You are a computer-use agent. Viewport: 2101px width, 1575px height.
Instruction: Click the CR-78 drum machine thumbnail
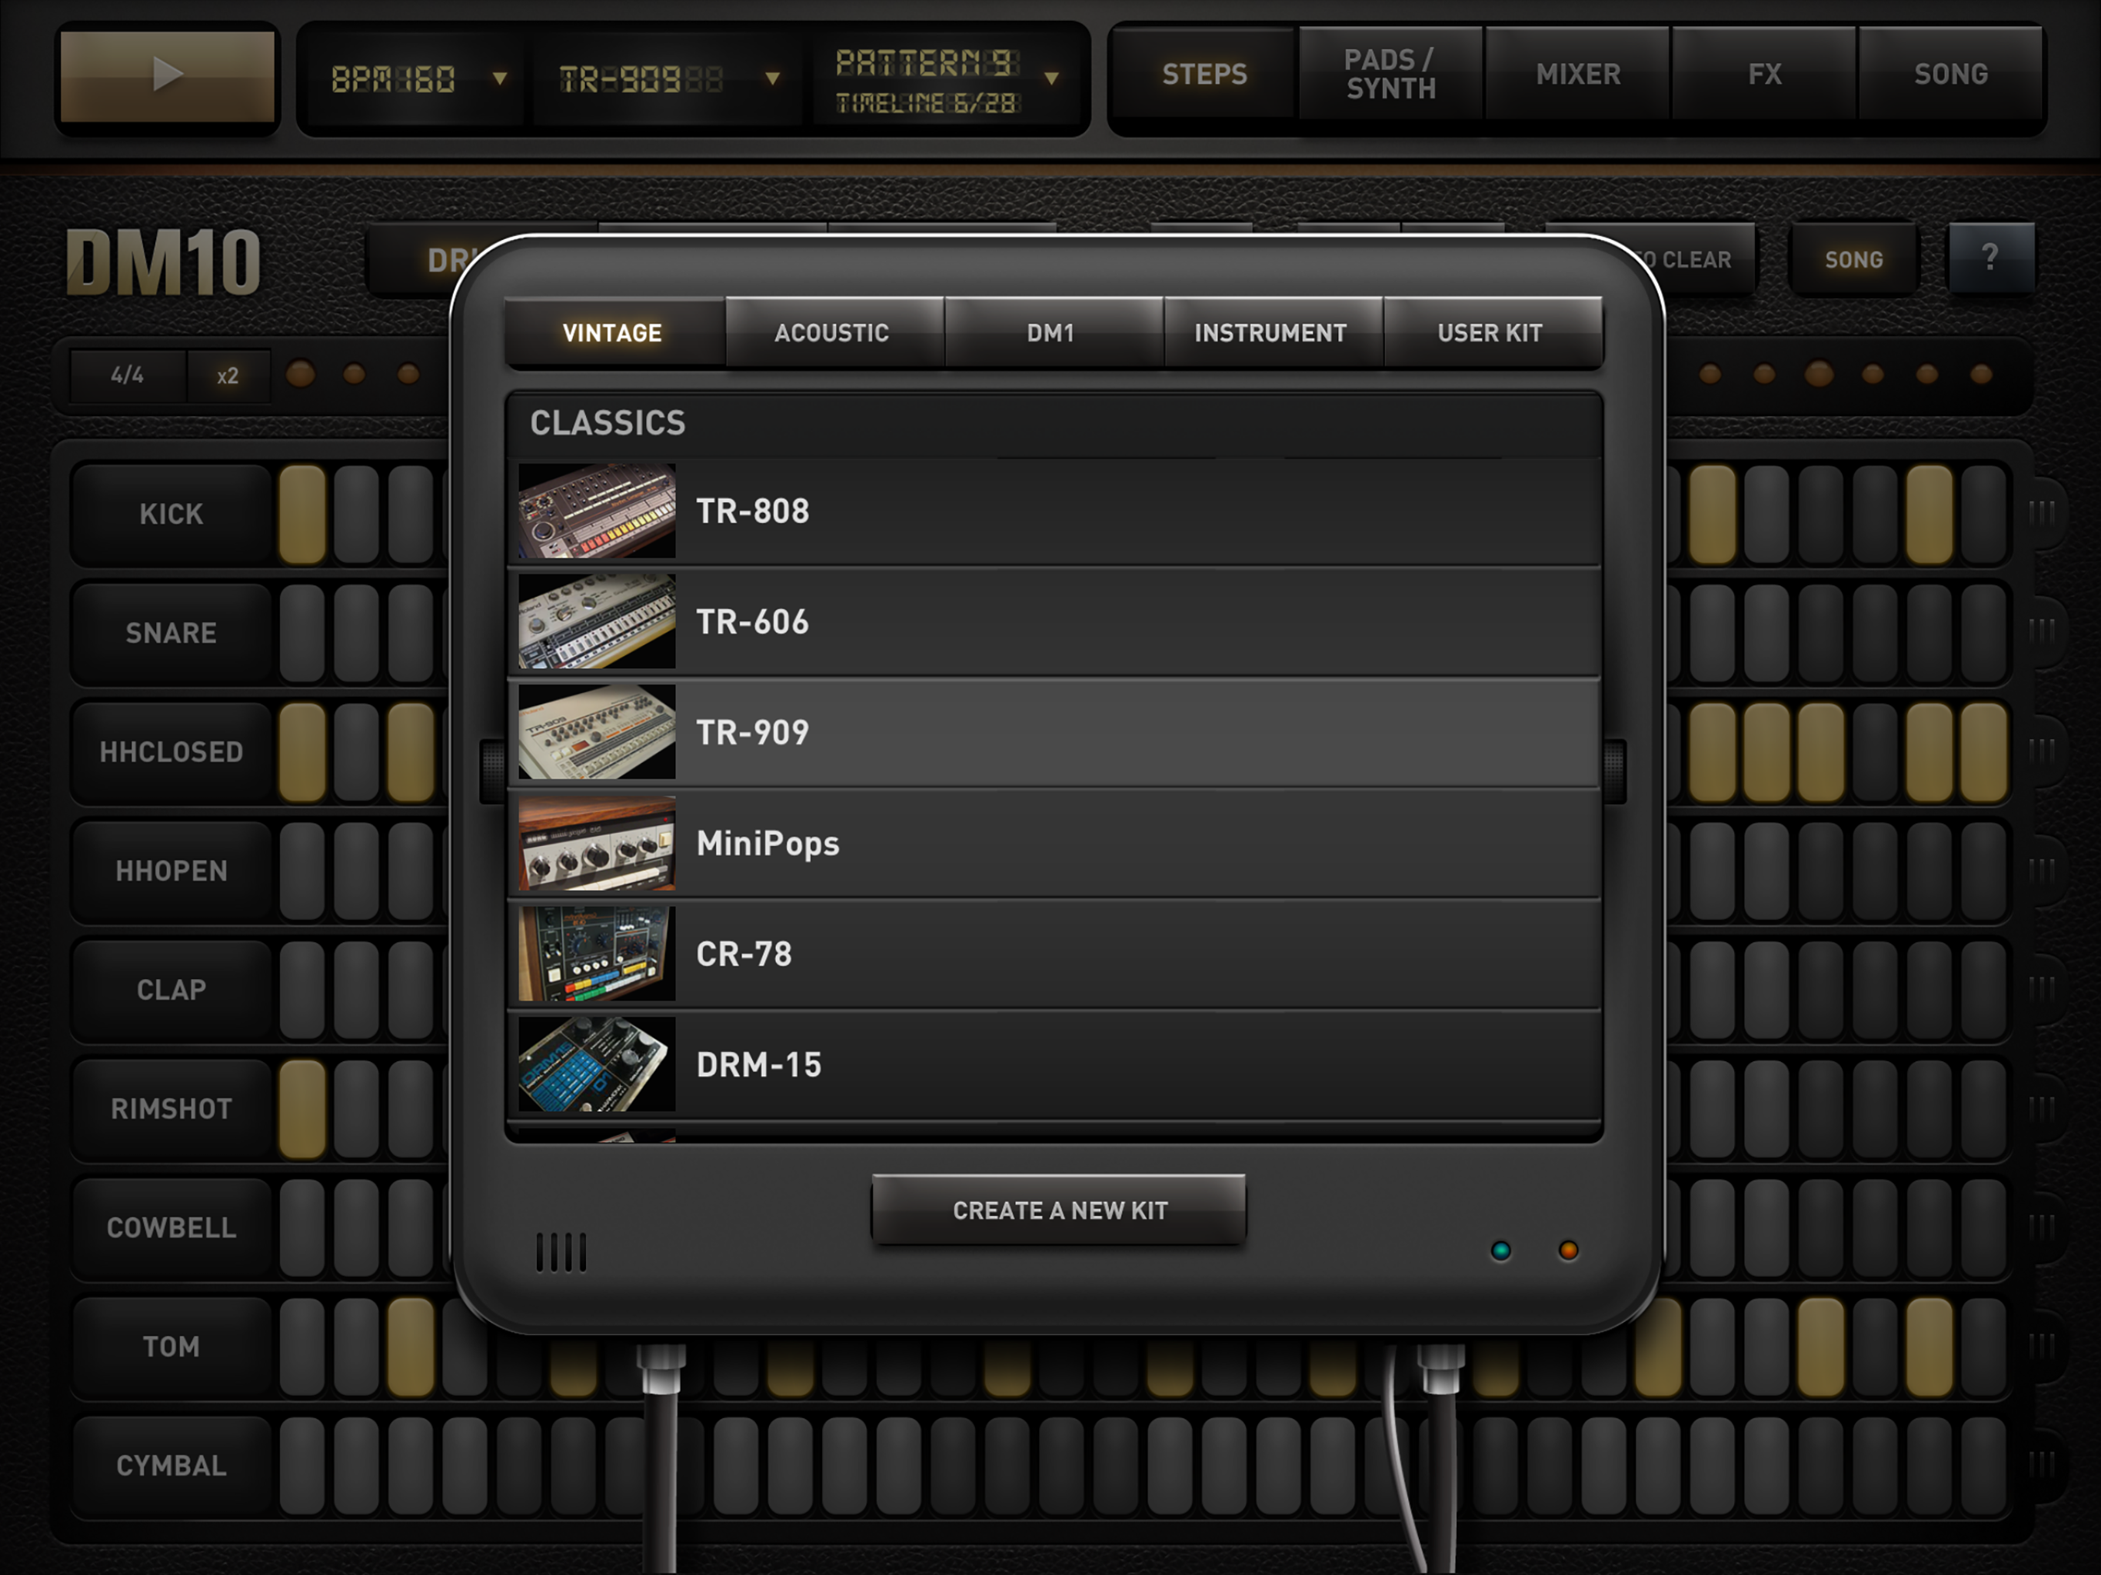coord(597,954)
